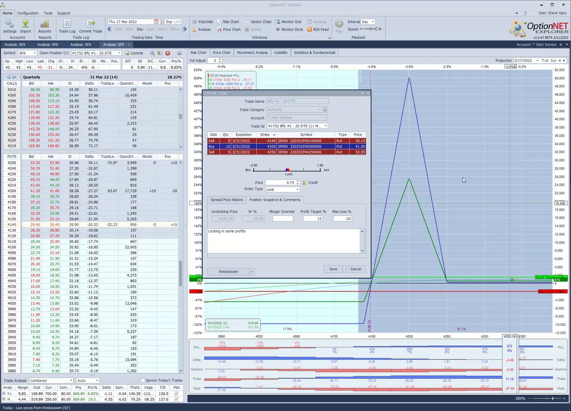571x411 pixels.
Task: Open the Watchlist window
Action: click(x=202, y=22)
